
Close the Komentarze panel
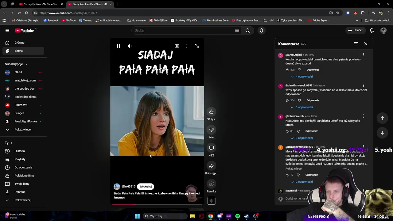(x=366, y=44)
